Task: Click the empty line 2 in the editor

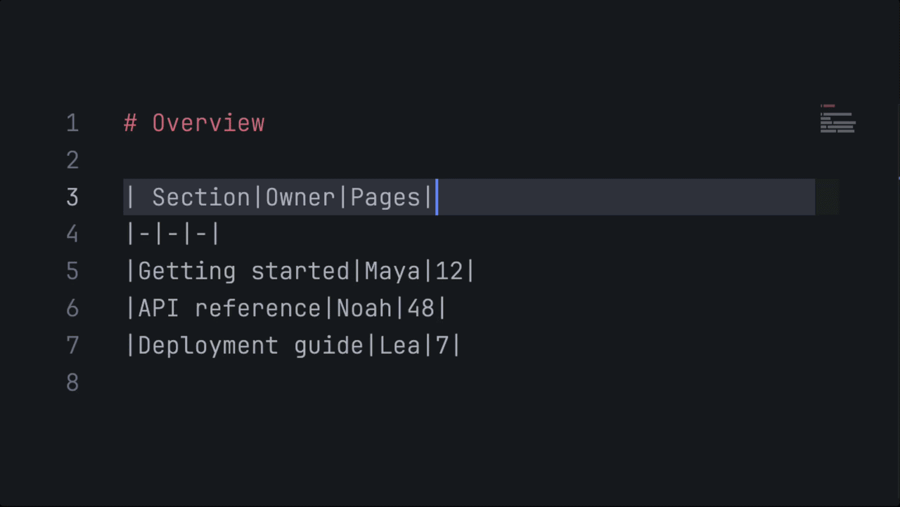Action: (x=469, y=160)
